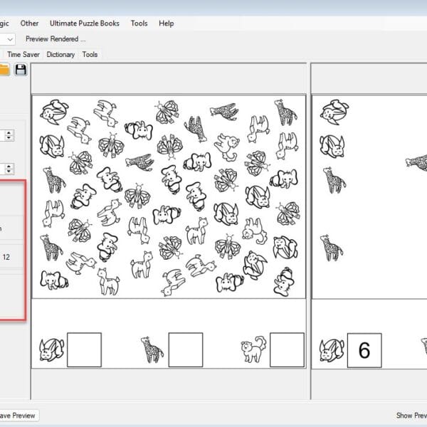This screenshot has width=427, height=427.
Task: Switch to the Time Saver tab
Action: click(x=24, y=54)
